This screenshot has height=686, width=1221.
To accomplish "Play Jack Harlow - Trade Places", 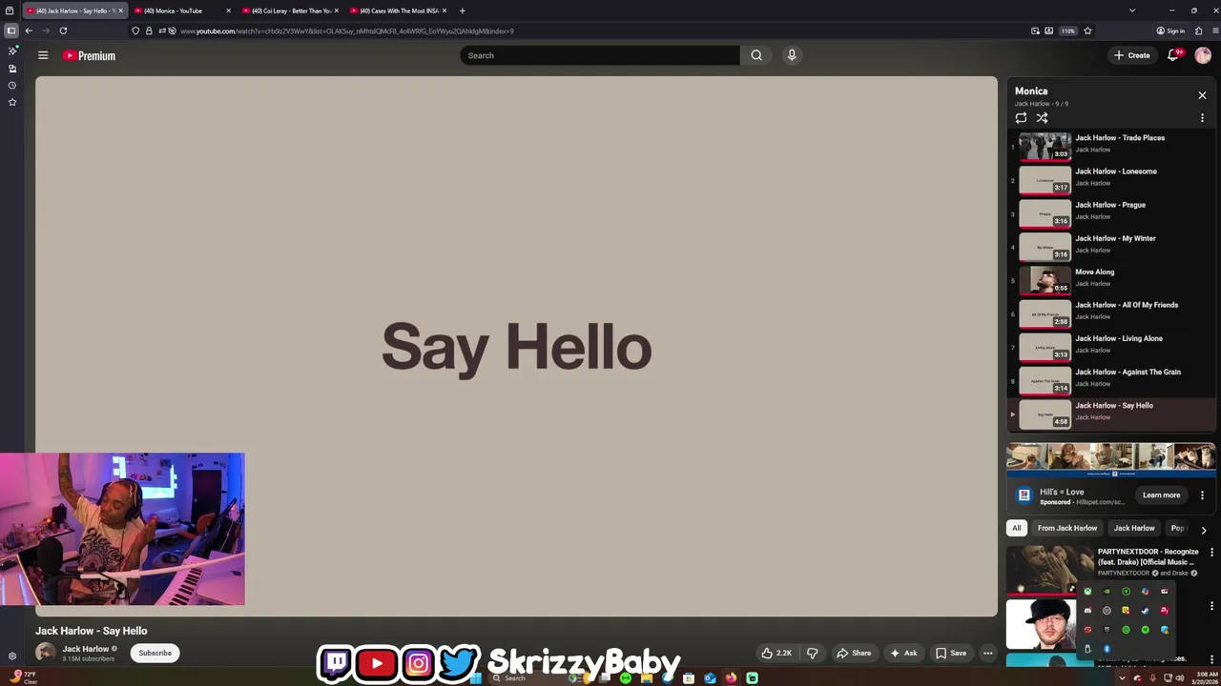I will 1111,145.
